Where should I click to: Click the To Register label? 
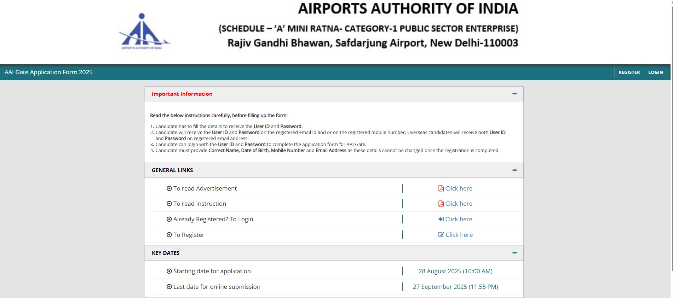(x=189, y=235)
